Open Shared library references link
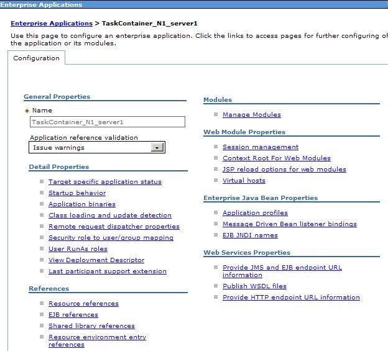The width and height of the screenshot is (388, 351). point(91,326)
